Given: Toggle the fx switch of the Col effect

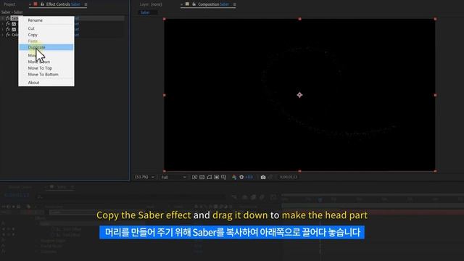Looking at the screenshot, I should 8,35.
